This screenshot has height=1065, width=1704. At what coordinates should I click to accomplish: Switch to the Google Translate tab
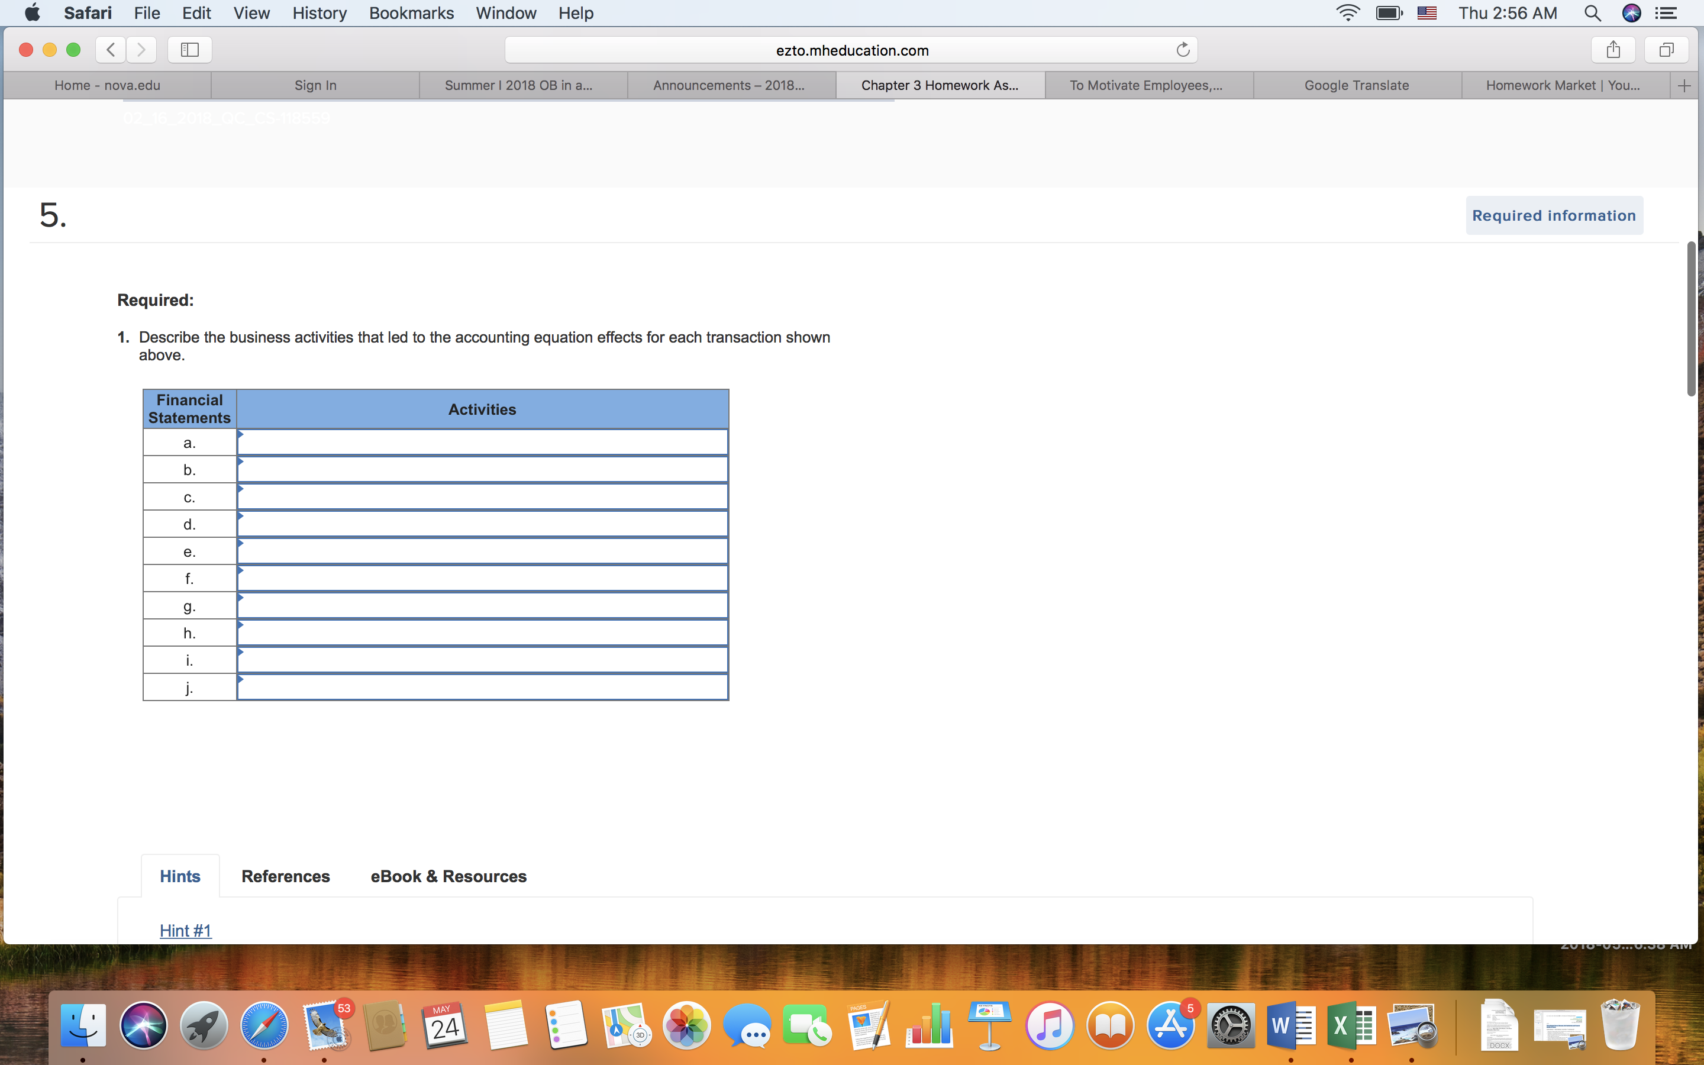(x=1357, y=85)
